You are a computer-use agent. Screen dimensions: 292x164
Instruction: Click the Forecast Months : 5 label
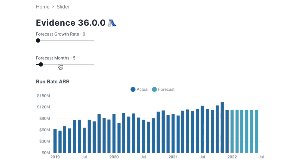click(56, 58)
